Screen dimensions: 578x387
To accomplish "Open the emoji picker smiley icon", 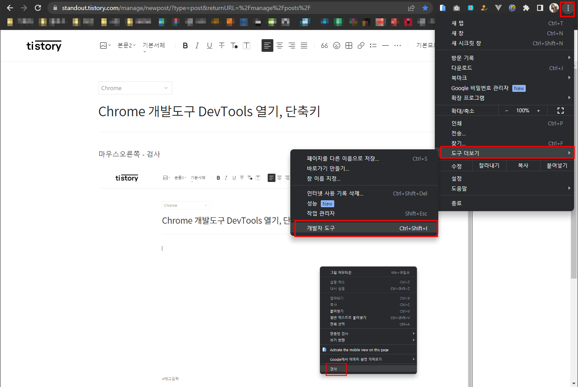I will point(336,45).
